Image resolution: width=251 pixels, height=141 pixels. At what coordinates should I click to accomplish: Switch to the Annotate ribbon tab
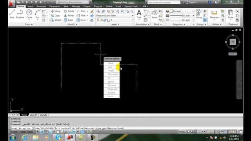tap(41, 6)
